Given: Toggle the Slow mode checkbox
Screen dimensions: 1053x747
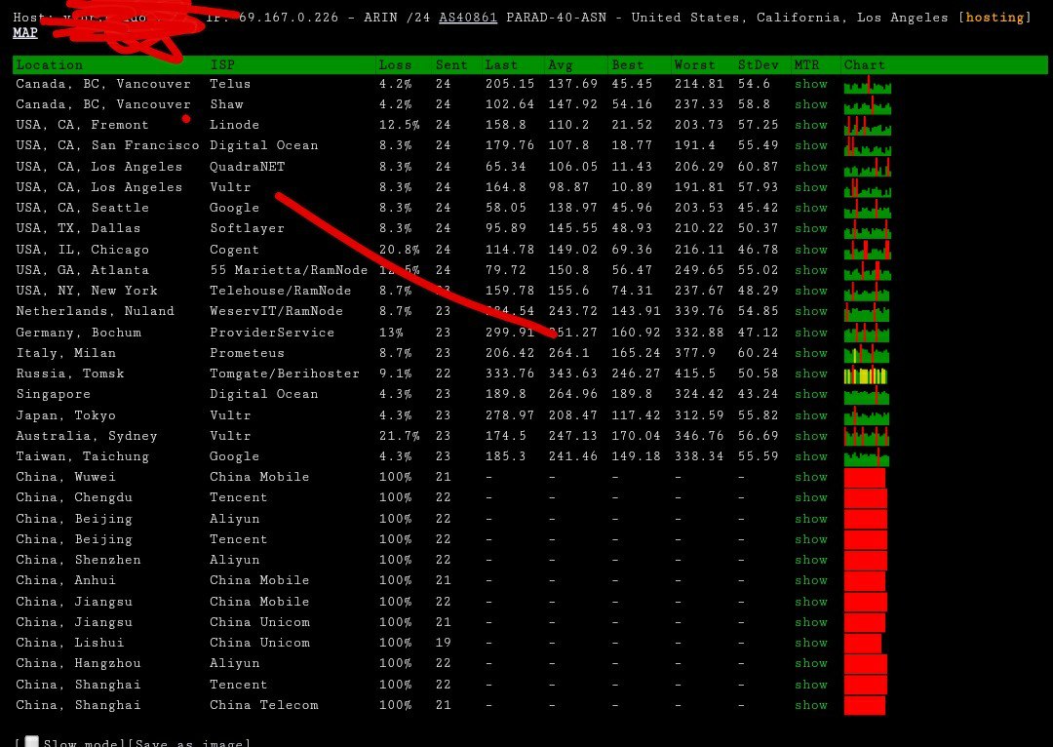Looking at the screenshot, I should [31, 741].
